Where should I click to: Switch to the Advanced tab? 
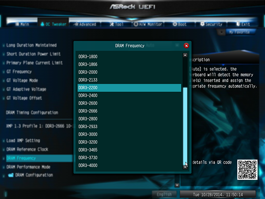pyautogui.click(x=85, y=24)
